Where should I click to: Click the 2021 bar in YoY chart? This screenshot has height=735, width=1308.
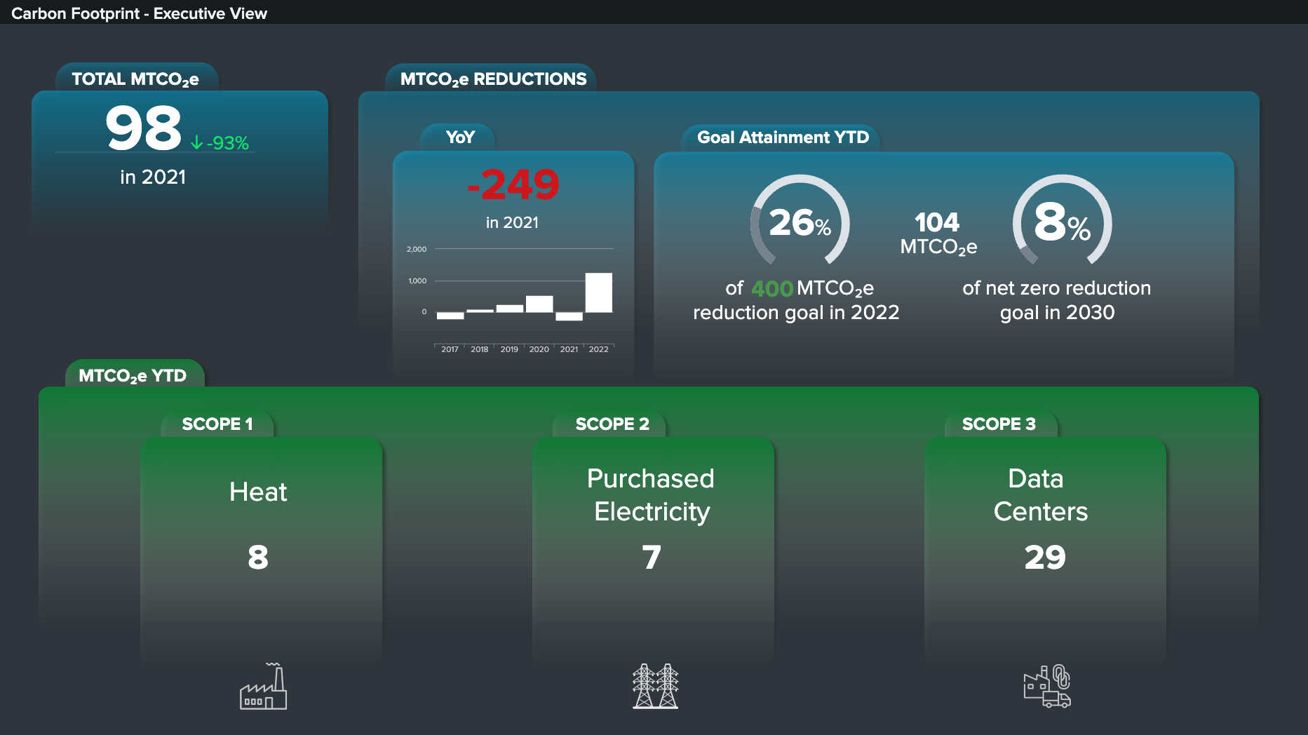(569, 316)
